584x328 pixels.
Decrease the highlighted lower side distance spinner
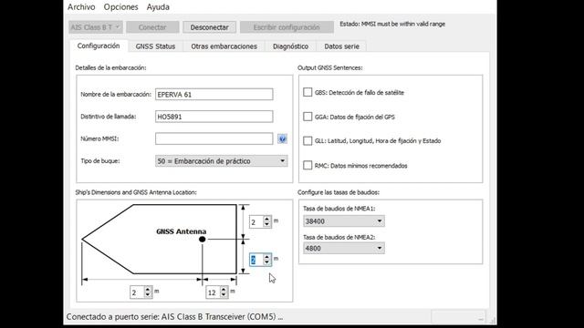[x=266, y=262]
